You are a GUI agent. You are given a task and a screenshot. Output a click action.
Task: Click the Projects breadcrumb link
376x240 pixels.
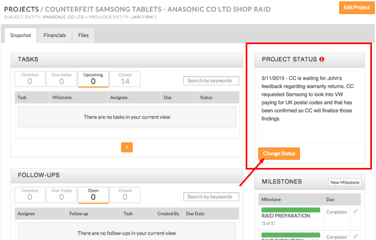coord(21,9)
